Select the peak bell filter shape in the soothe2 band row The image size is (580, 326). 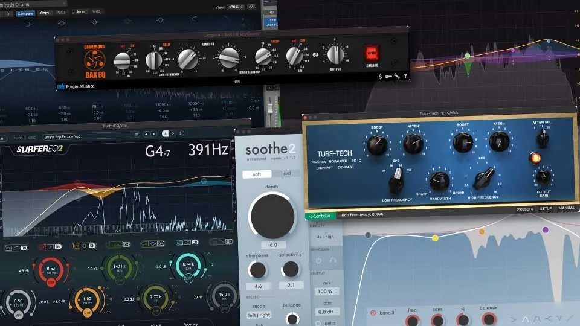click(526, 319)
